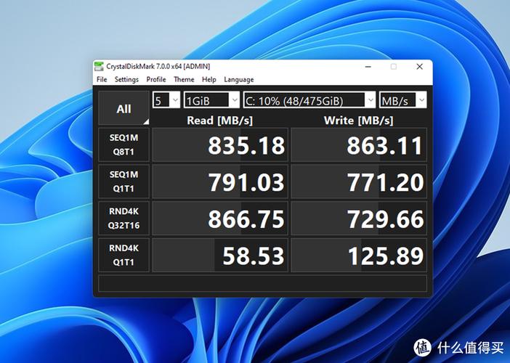Open the Language menu

239,80
